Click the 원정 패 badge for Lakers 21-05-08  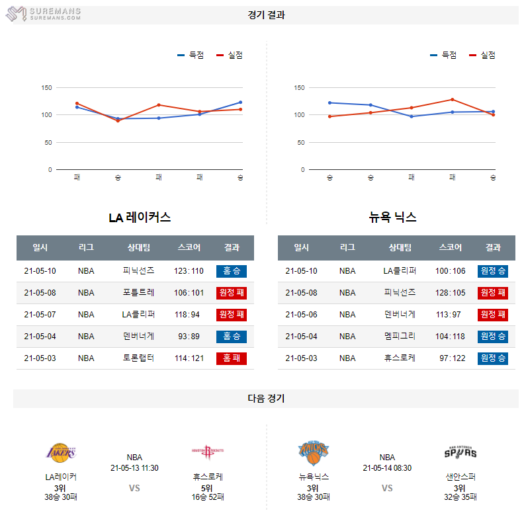click(x=231, y=293)
